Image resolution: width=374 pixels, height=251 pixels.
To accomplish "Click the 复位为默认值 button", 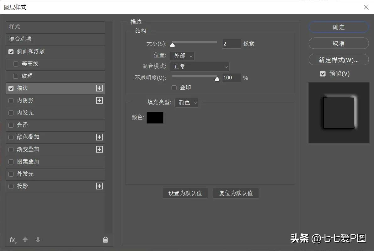I will pyautogui.click(x=236, y=193).
